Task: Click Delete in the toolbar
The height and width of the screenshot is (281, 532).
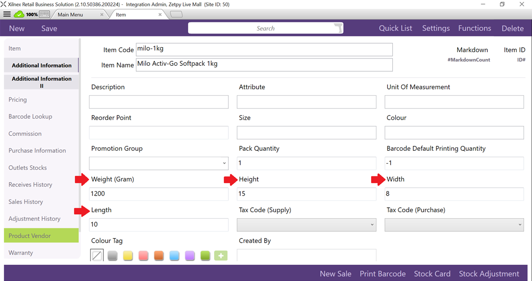Action: (512, 28)
